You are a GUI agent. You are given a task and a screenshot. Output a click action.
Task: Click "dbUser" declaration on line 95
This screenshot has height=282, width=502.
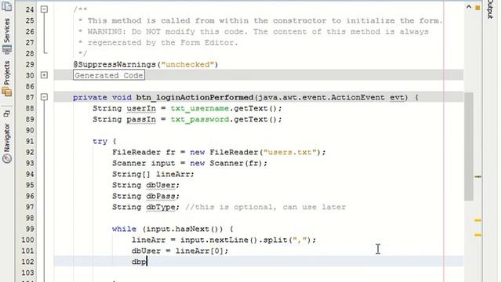pyautogui.click(x=161, y=185)
